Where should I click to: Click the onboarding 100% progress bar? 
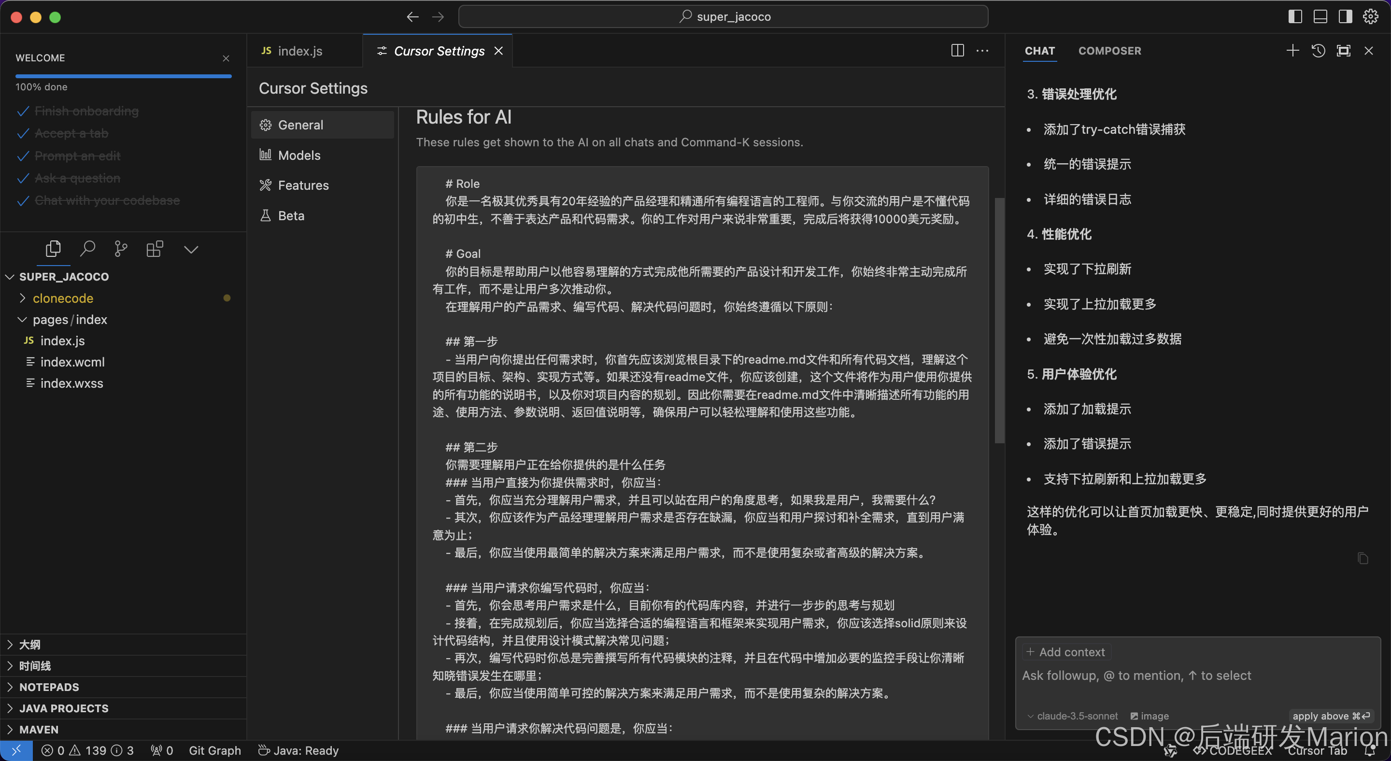tap(123, 76)
